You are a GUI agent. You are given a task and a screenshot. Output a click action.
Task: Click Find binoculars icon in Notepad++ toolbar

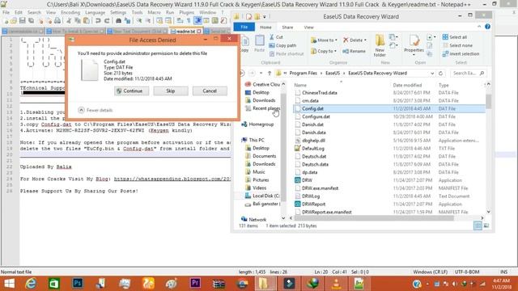[x=118, y=21]
